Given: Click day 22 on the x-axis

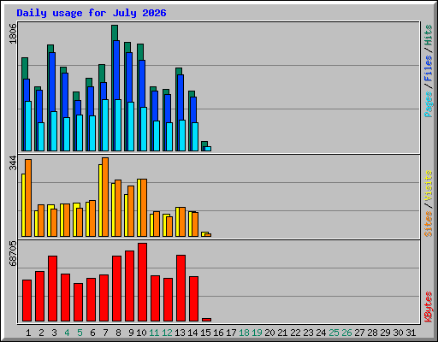Looking at the screenshot, I should pos(295,333).
